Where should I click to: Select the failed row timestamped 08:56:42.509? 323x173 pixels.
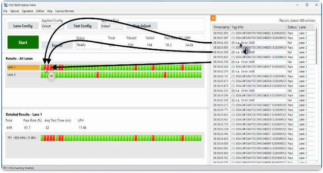264,52
